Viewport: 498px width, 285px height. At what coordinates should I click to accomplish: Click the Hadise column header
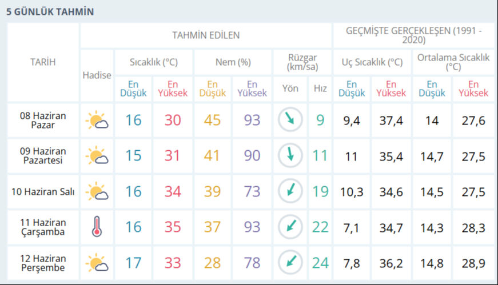[x=97, y=75]
